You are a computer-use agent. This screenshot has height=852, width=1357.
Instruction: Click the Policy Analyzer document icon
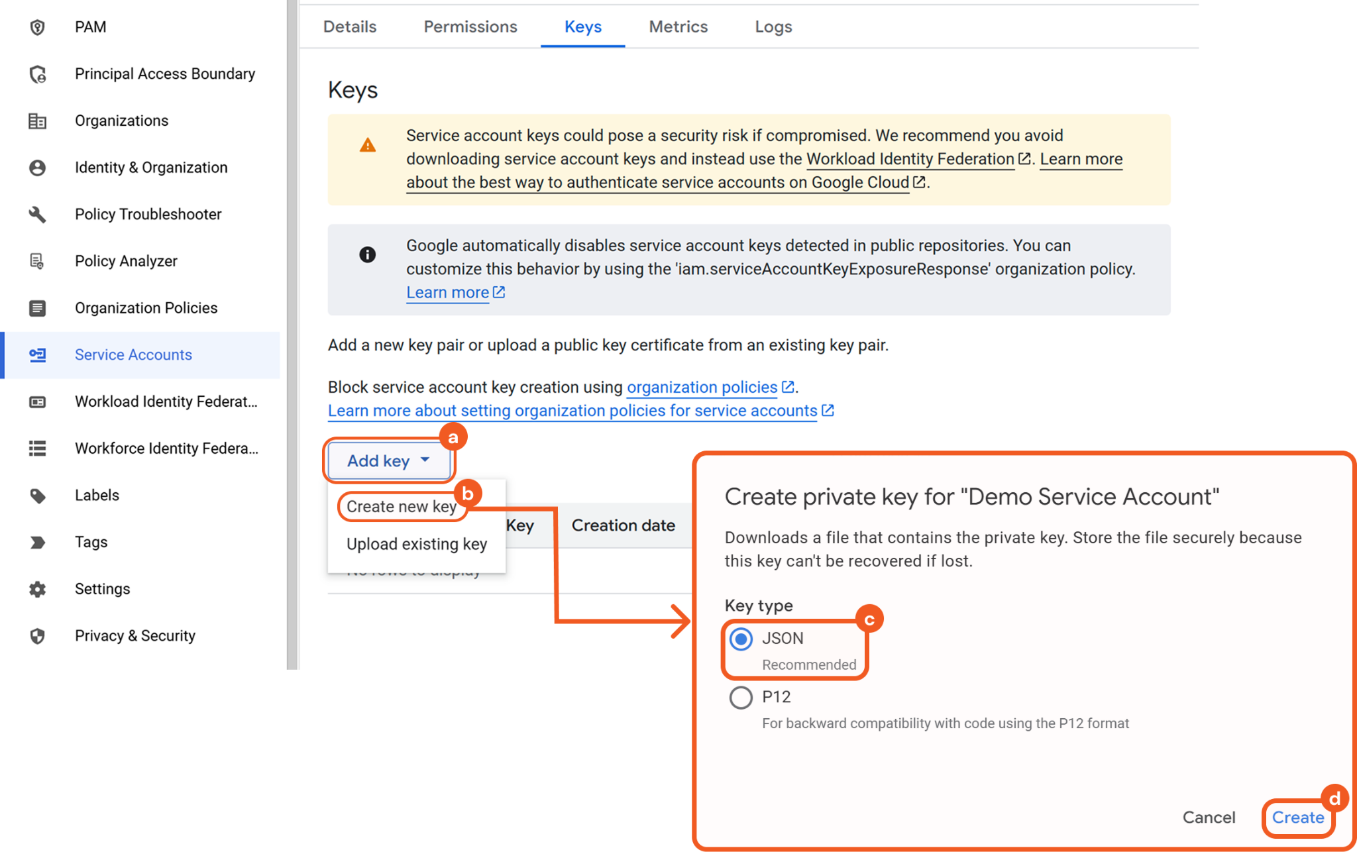coord(38,261)
